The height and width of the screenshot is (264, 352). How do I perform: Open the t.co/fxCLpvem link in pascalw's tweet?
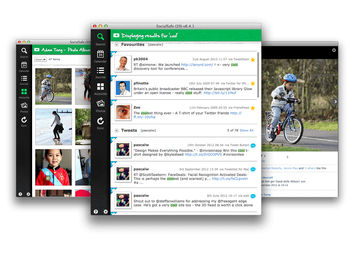pos(230,179)
